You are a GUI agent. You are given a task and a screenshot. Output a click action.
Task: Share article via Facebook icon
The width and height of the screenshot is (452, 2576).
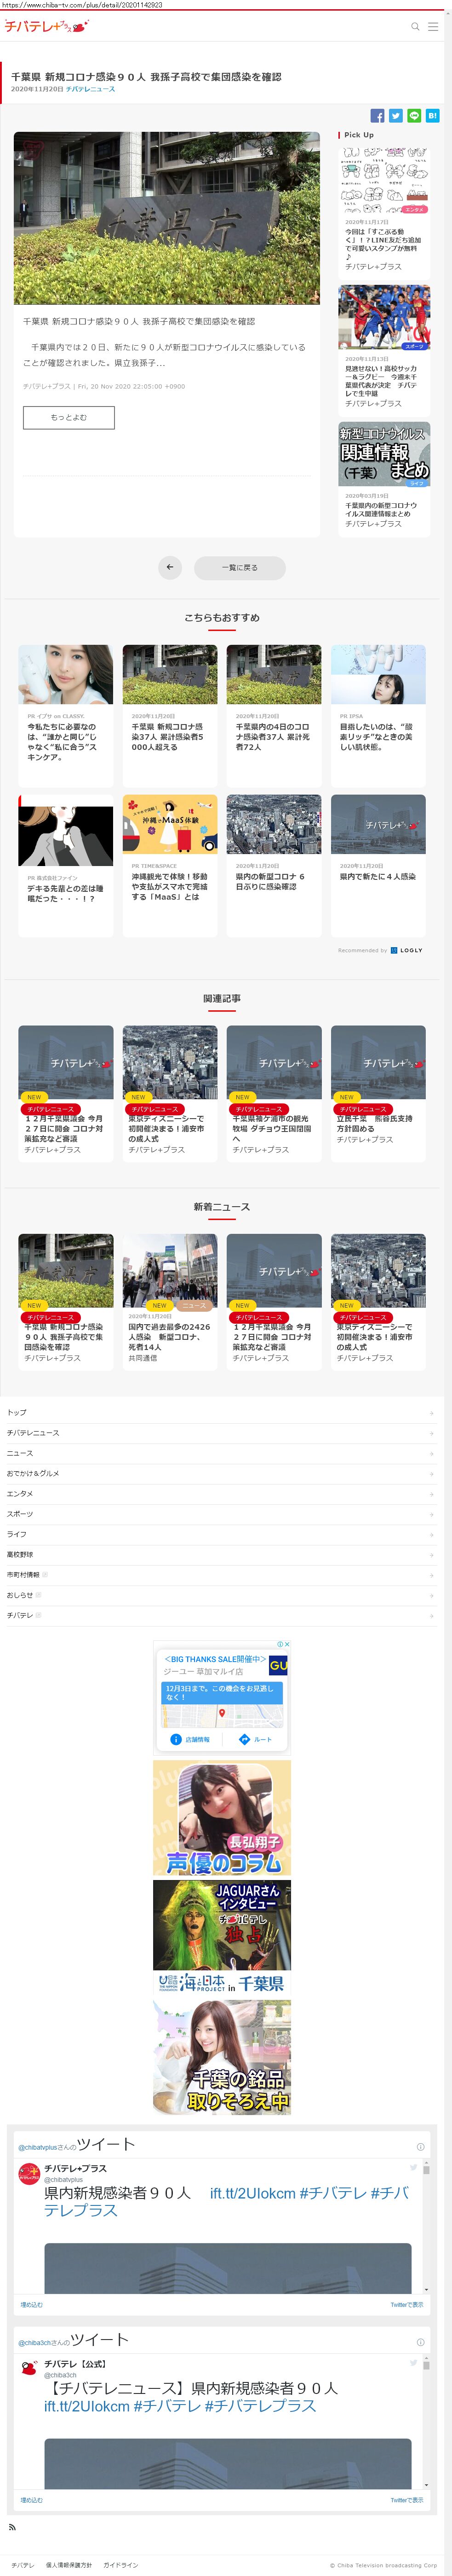click(x=377, y=116)
